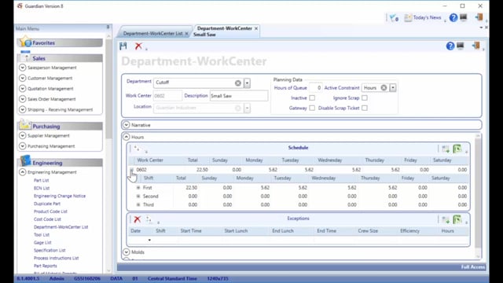This screenshot has height=283, width=503.
Task: Click the monitor icon in top toolbar
Action: (464, 17)
